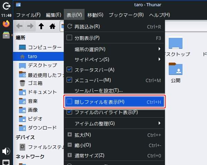Open the ゴミ箱 trash in sidebar

pos(35,83)
